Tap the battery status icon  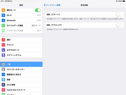click(124, 1)
